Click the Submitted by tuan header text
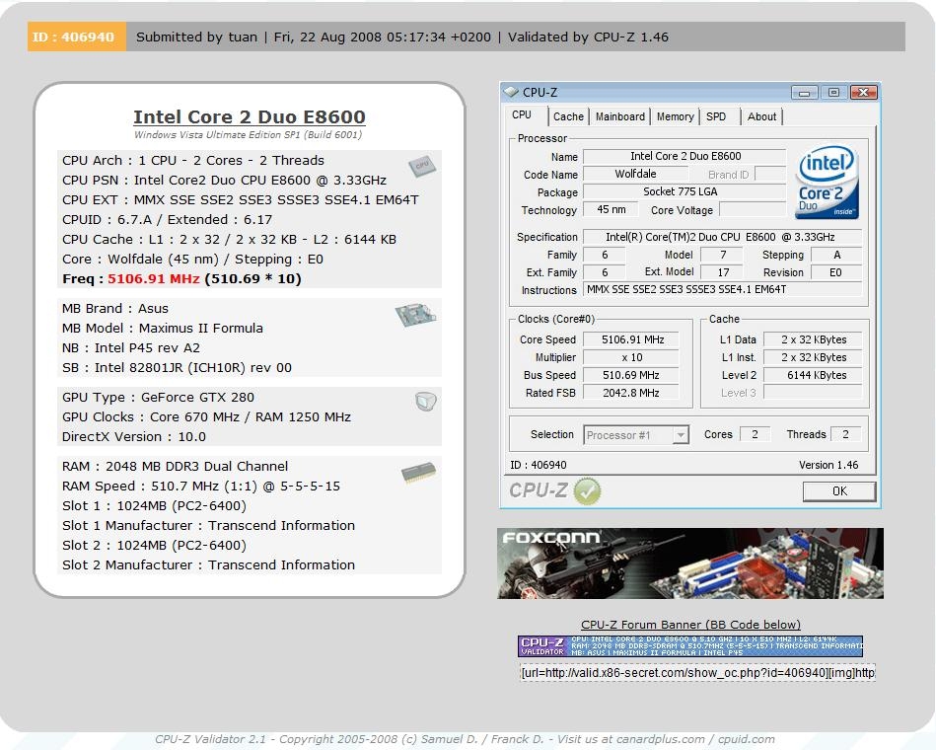The width and height of the screenshot is (936, 750). click(196, 37)
